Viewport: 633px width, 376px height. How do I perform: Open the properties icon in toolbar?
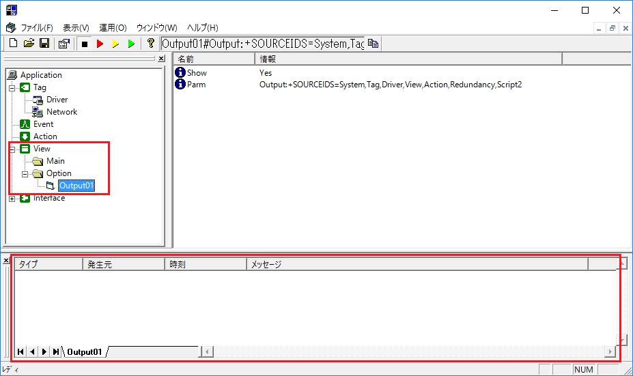[x=64, y=44]
